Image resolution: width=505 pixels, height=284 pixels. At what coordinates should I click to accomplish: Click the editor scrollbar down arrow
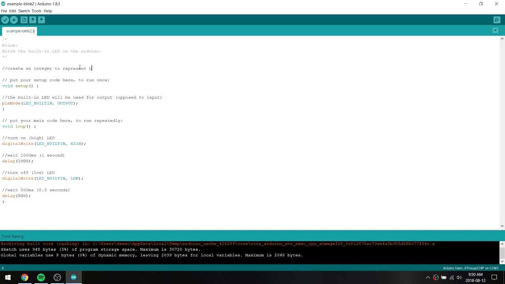point(502,226)
